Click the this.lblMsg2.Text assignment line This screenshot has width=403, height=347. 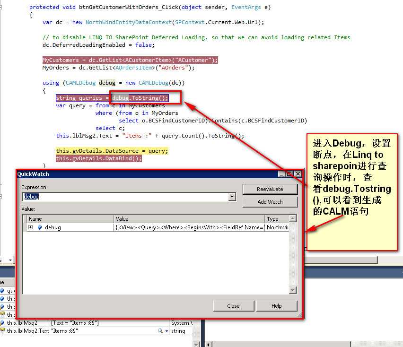click(150, 136)
